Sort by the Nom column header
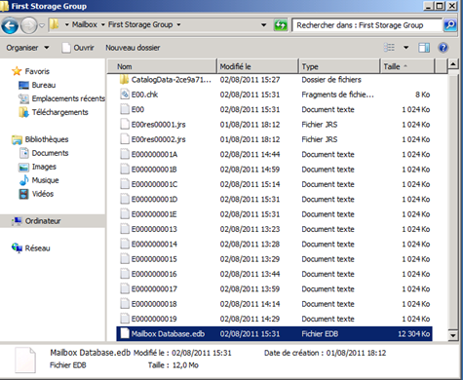This screenshot has height=380, width=463. (x=162, y=66)
